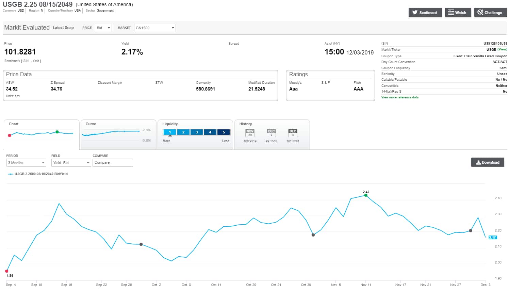This screenshot has height=290, width=508.
Task: Select liquidity score 3 box
Action: coord(197,132)
